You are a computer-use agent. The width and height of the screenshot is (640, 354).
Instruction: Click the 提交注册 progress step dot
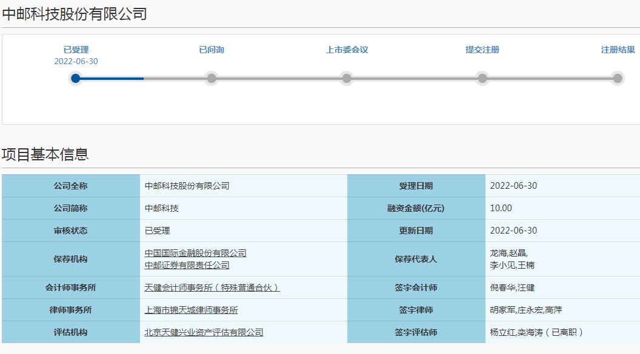coord(482,78)
